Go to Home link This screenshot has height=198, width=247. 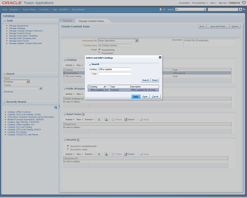(x=5, y=9)
